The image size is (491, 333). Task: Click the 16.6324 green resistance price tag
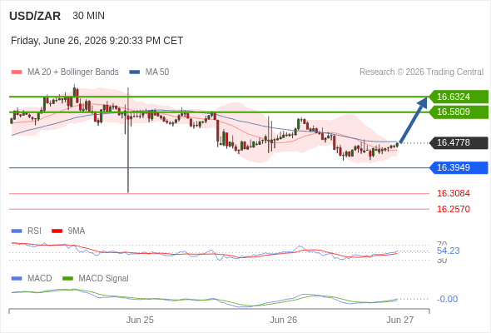pyautogui.click(x=459, y=97)
